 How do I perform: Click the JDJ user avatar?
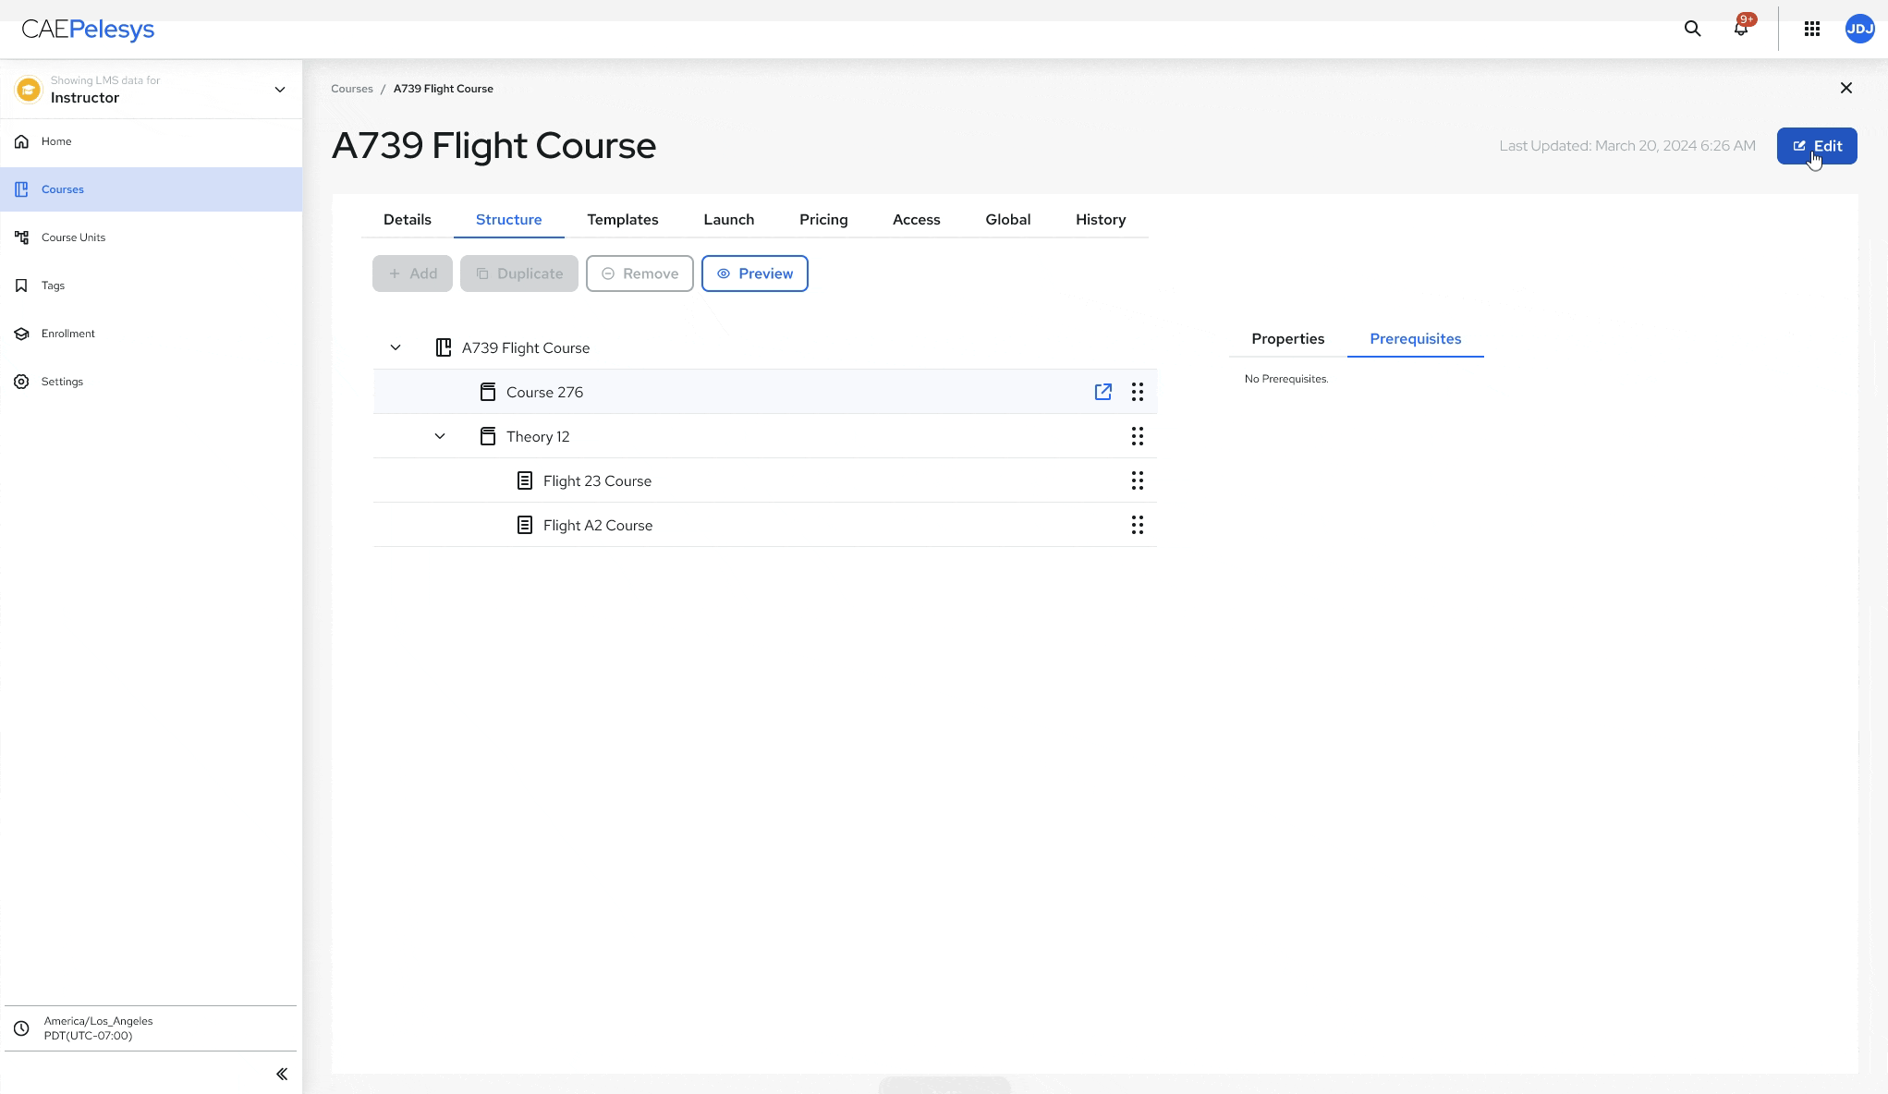[x=1859, y=29]
